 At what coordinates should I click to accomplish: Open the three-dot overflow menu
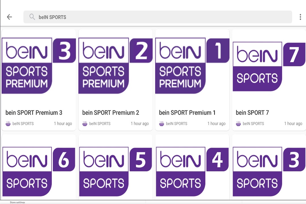(x=300, y=17)
